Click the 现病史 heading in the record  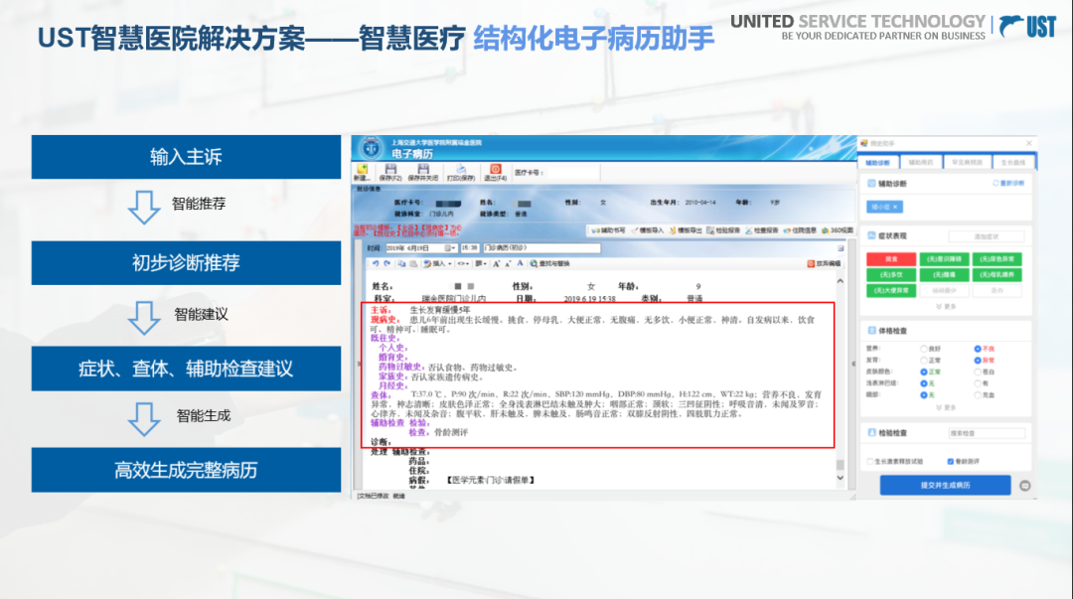click(x=383, y=320)
